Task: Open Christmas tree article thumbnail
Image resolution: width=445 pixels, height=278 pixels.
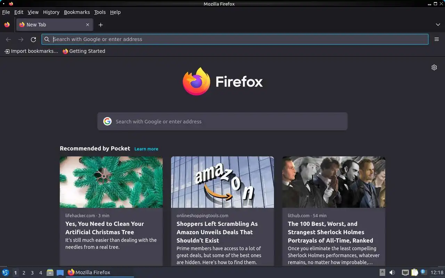Action: point(111,182)
